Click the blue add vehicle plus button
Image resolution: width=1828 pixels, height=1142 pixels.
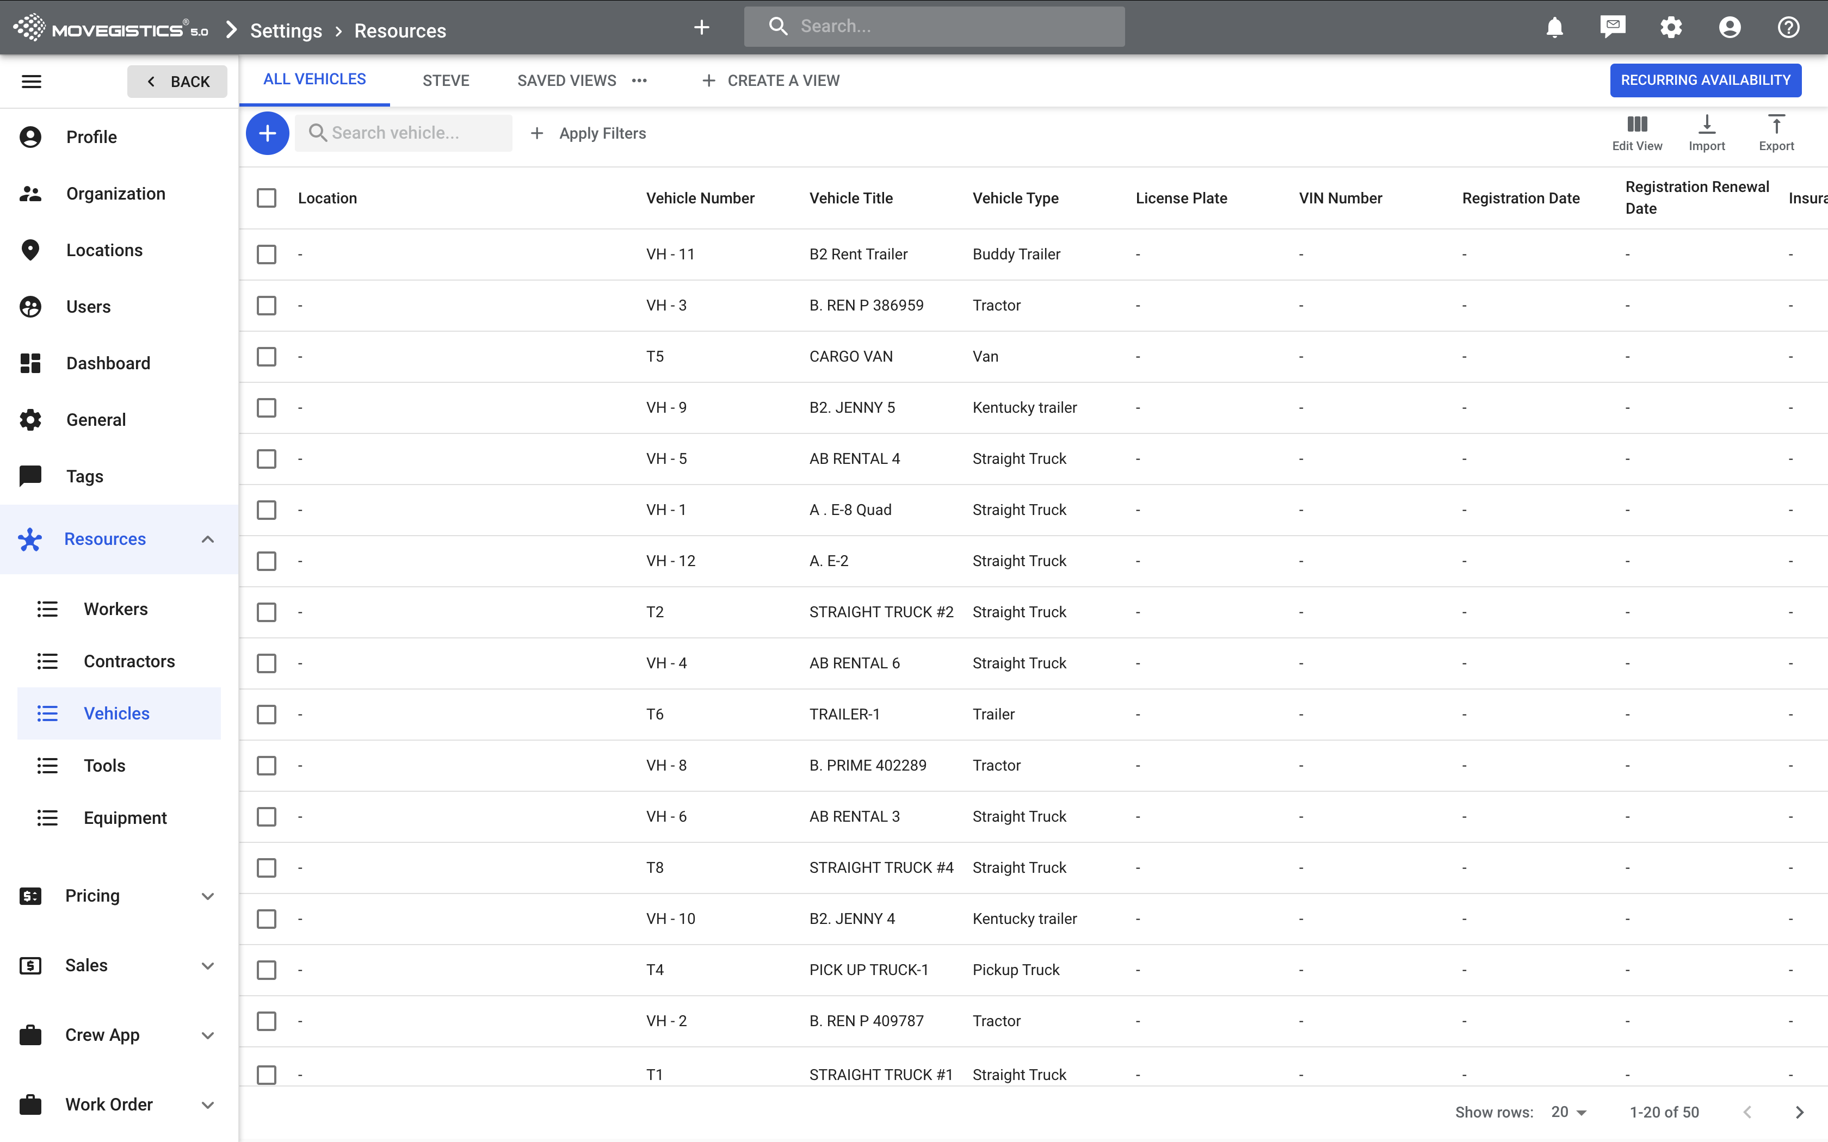point(267,134)
